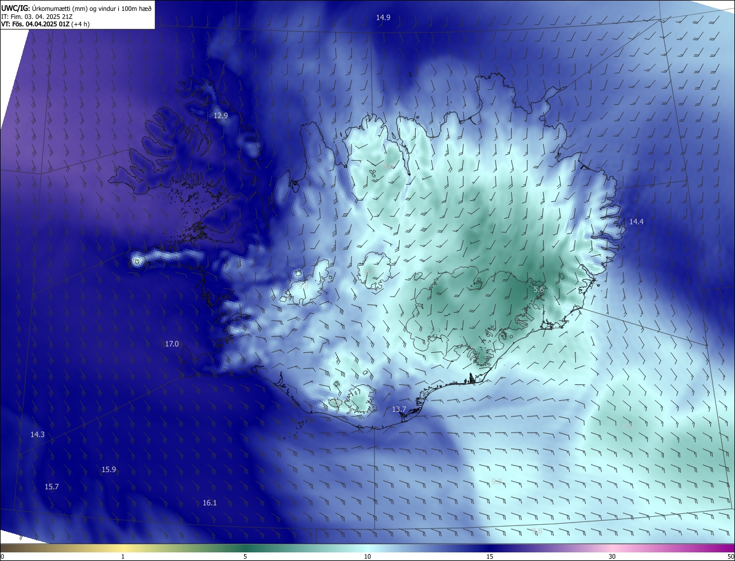Click the 'VT: Fös. 04.04.2025 01Z (+4 h)' line
This screenshot has height=561, width=735.
coord(45,24)
